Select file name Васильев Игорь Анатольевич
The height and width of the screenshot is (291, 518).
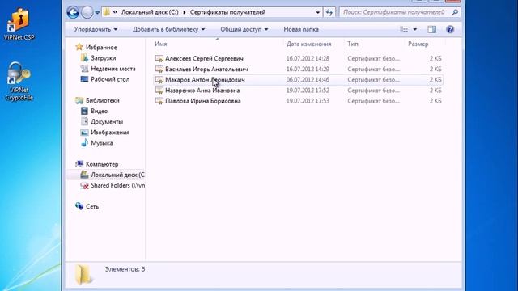[x=206, y=69]
